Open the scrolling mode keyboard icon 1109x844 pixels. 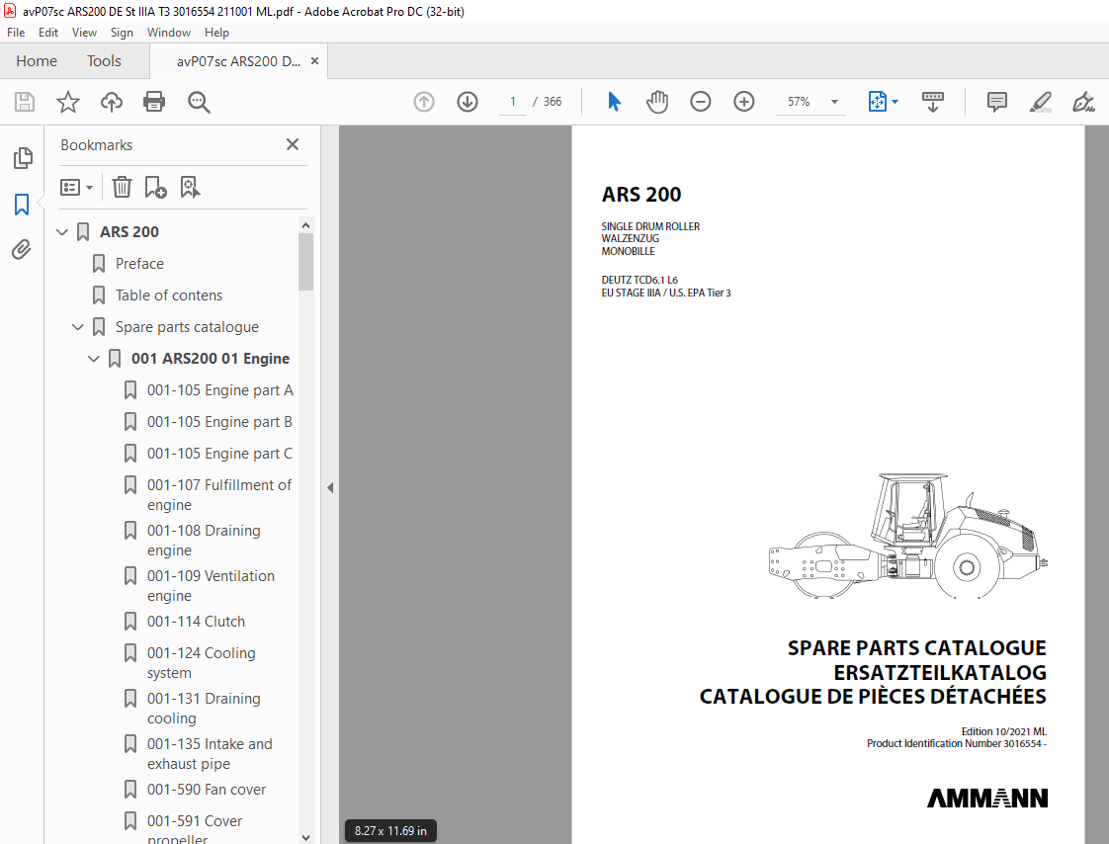click(x=933, y=102)
